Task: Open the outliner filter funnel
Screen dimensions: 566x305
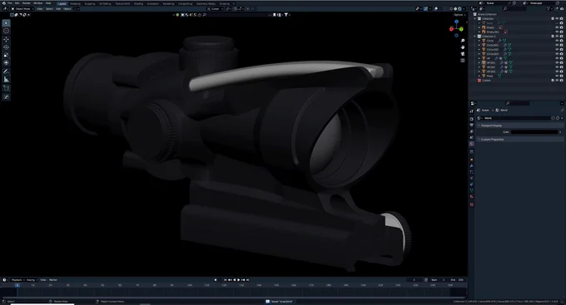Action: 549,8
